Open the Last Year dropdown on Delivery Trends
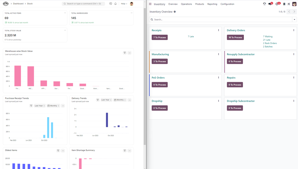 tap(106, 100)
